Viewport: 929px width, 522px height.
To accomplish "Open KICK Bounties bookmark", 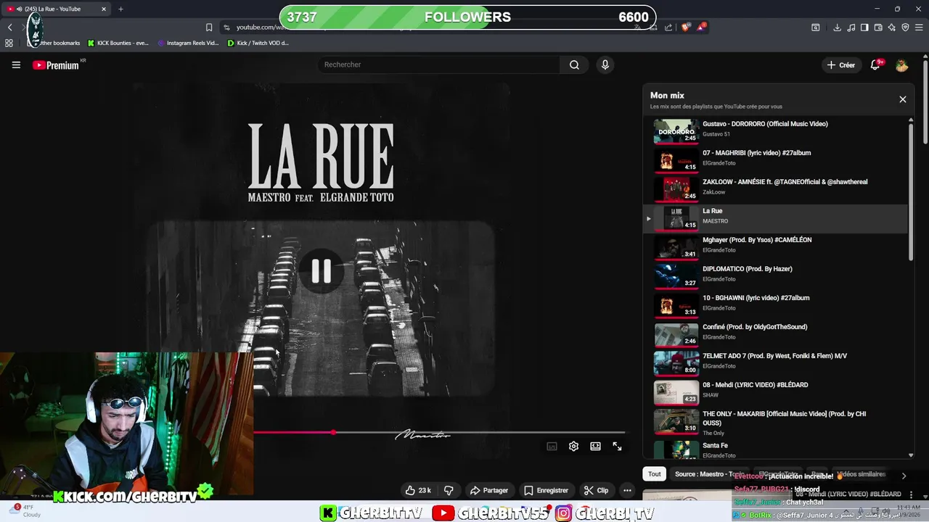I will coord(118,43).
